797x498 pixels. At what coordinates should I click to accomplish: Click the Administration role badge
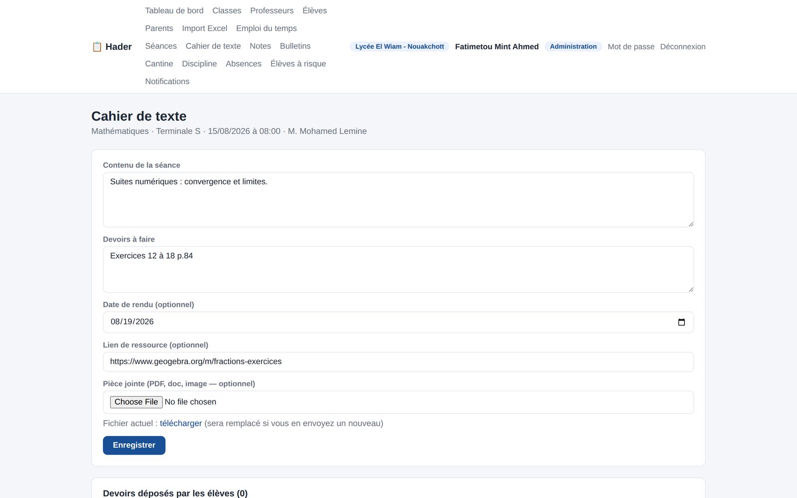(x=573, y=46)
